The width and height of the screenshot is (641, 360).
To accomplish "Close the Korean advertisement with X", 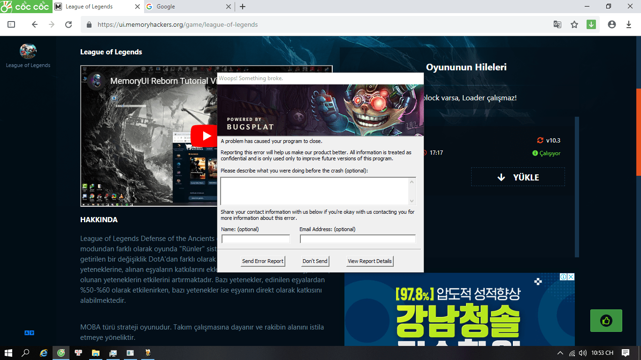I will pyautogui.click(x=571, y=277).
